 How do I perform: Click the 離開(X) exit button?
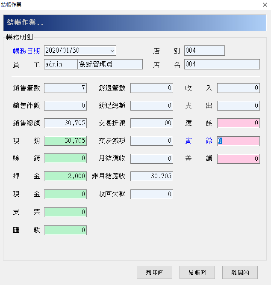pyautogui.click(x=240, y=272)
